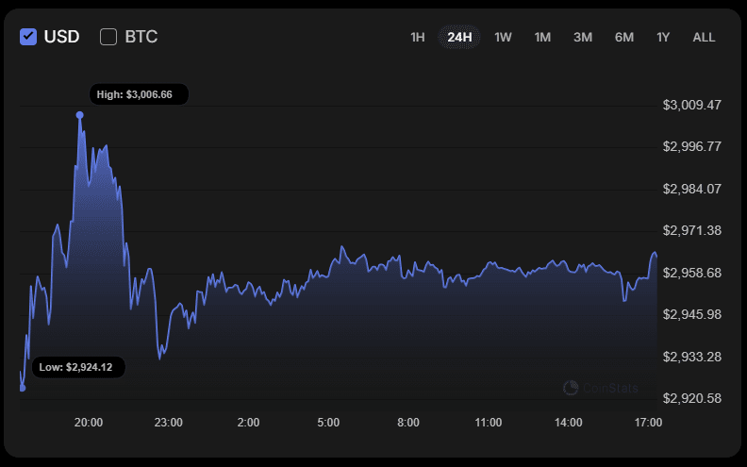Select the BTC label text
Image resolution: width=747 pixels, height=467 pixels.
(x=141, y=37)
